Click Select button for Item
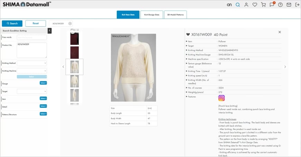Image resolution: width=301 pixels, height=157 pixels. [x=43, y=98]
